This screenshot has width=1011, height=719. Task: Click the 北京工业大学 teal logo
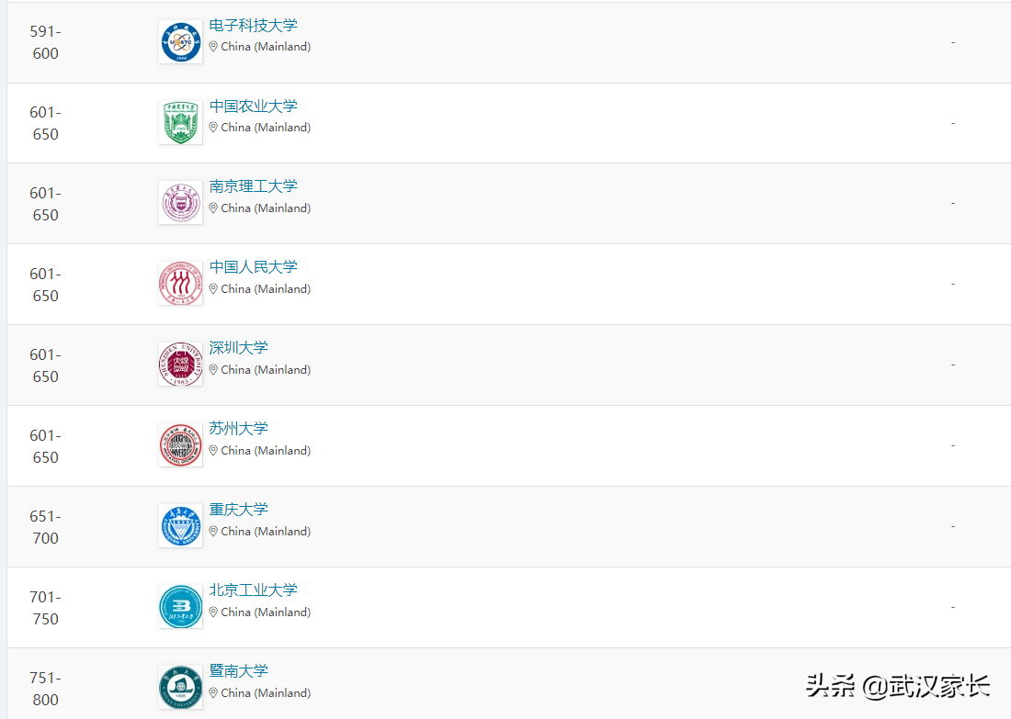coord(180,606)
